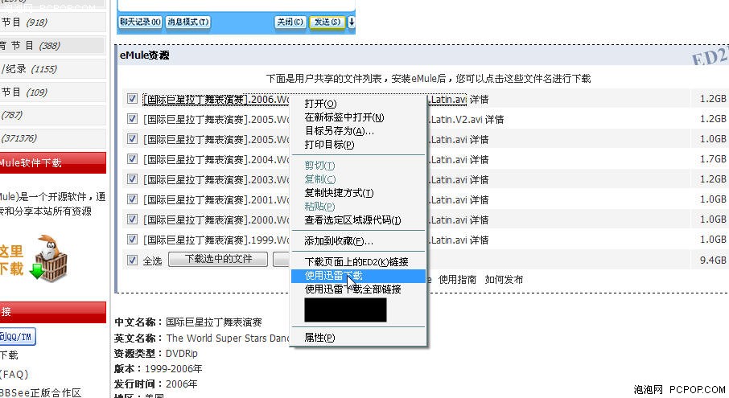Screen dimensions: 729x398
Task: Click the 消息模式(T) button
Action: 187,22
